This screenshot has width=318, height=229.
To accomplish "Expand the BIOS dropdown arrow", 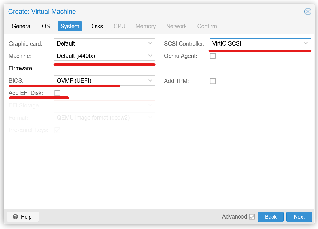I will click(x=150, y=80).
